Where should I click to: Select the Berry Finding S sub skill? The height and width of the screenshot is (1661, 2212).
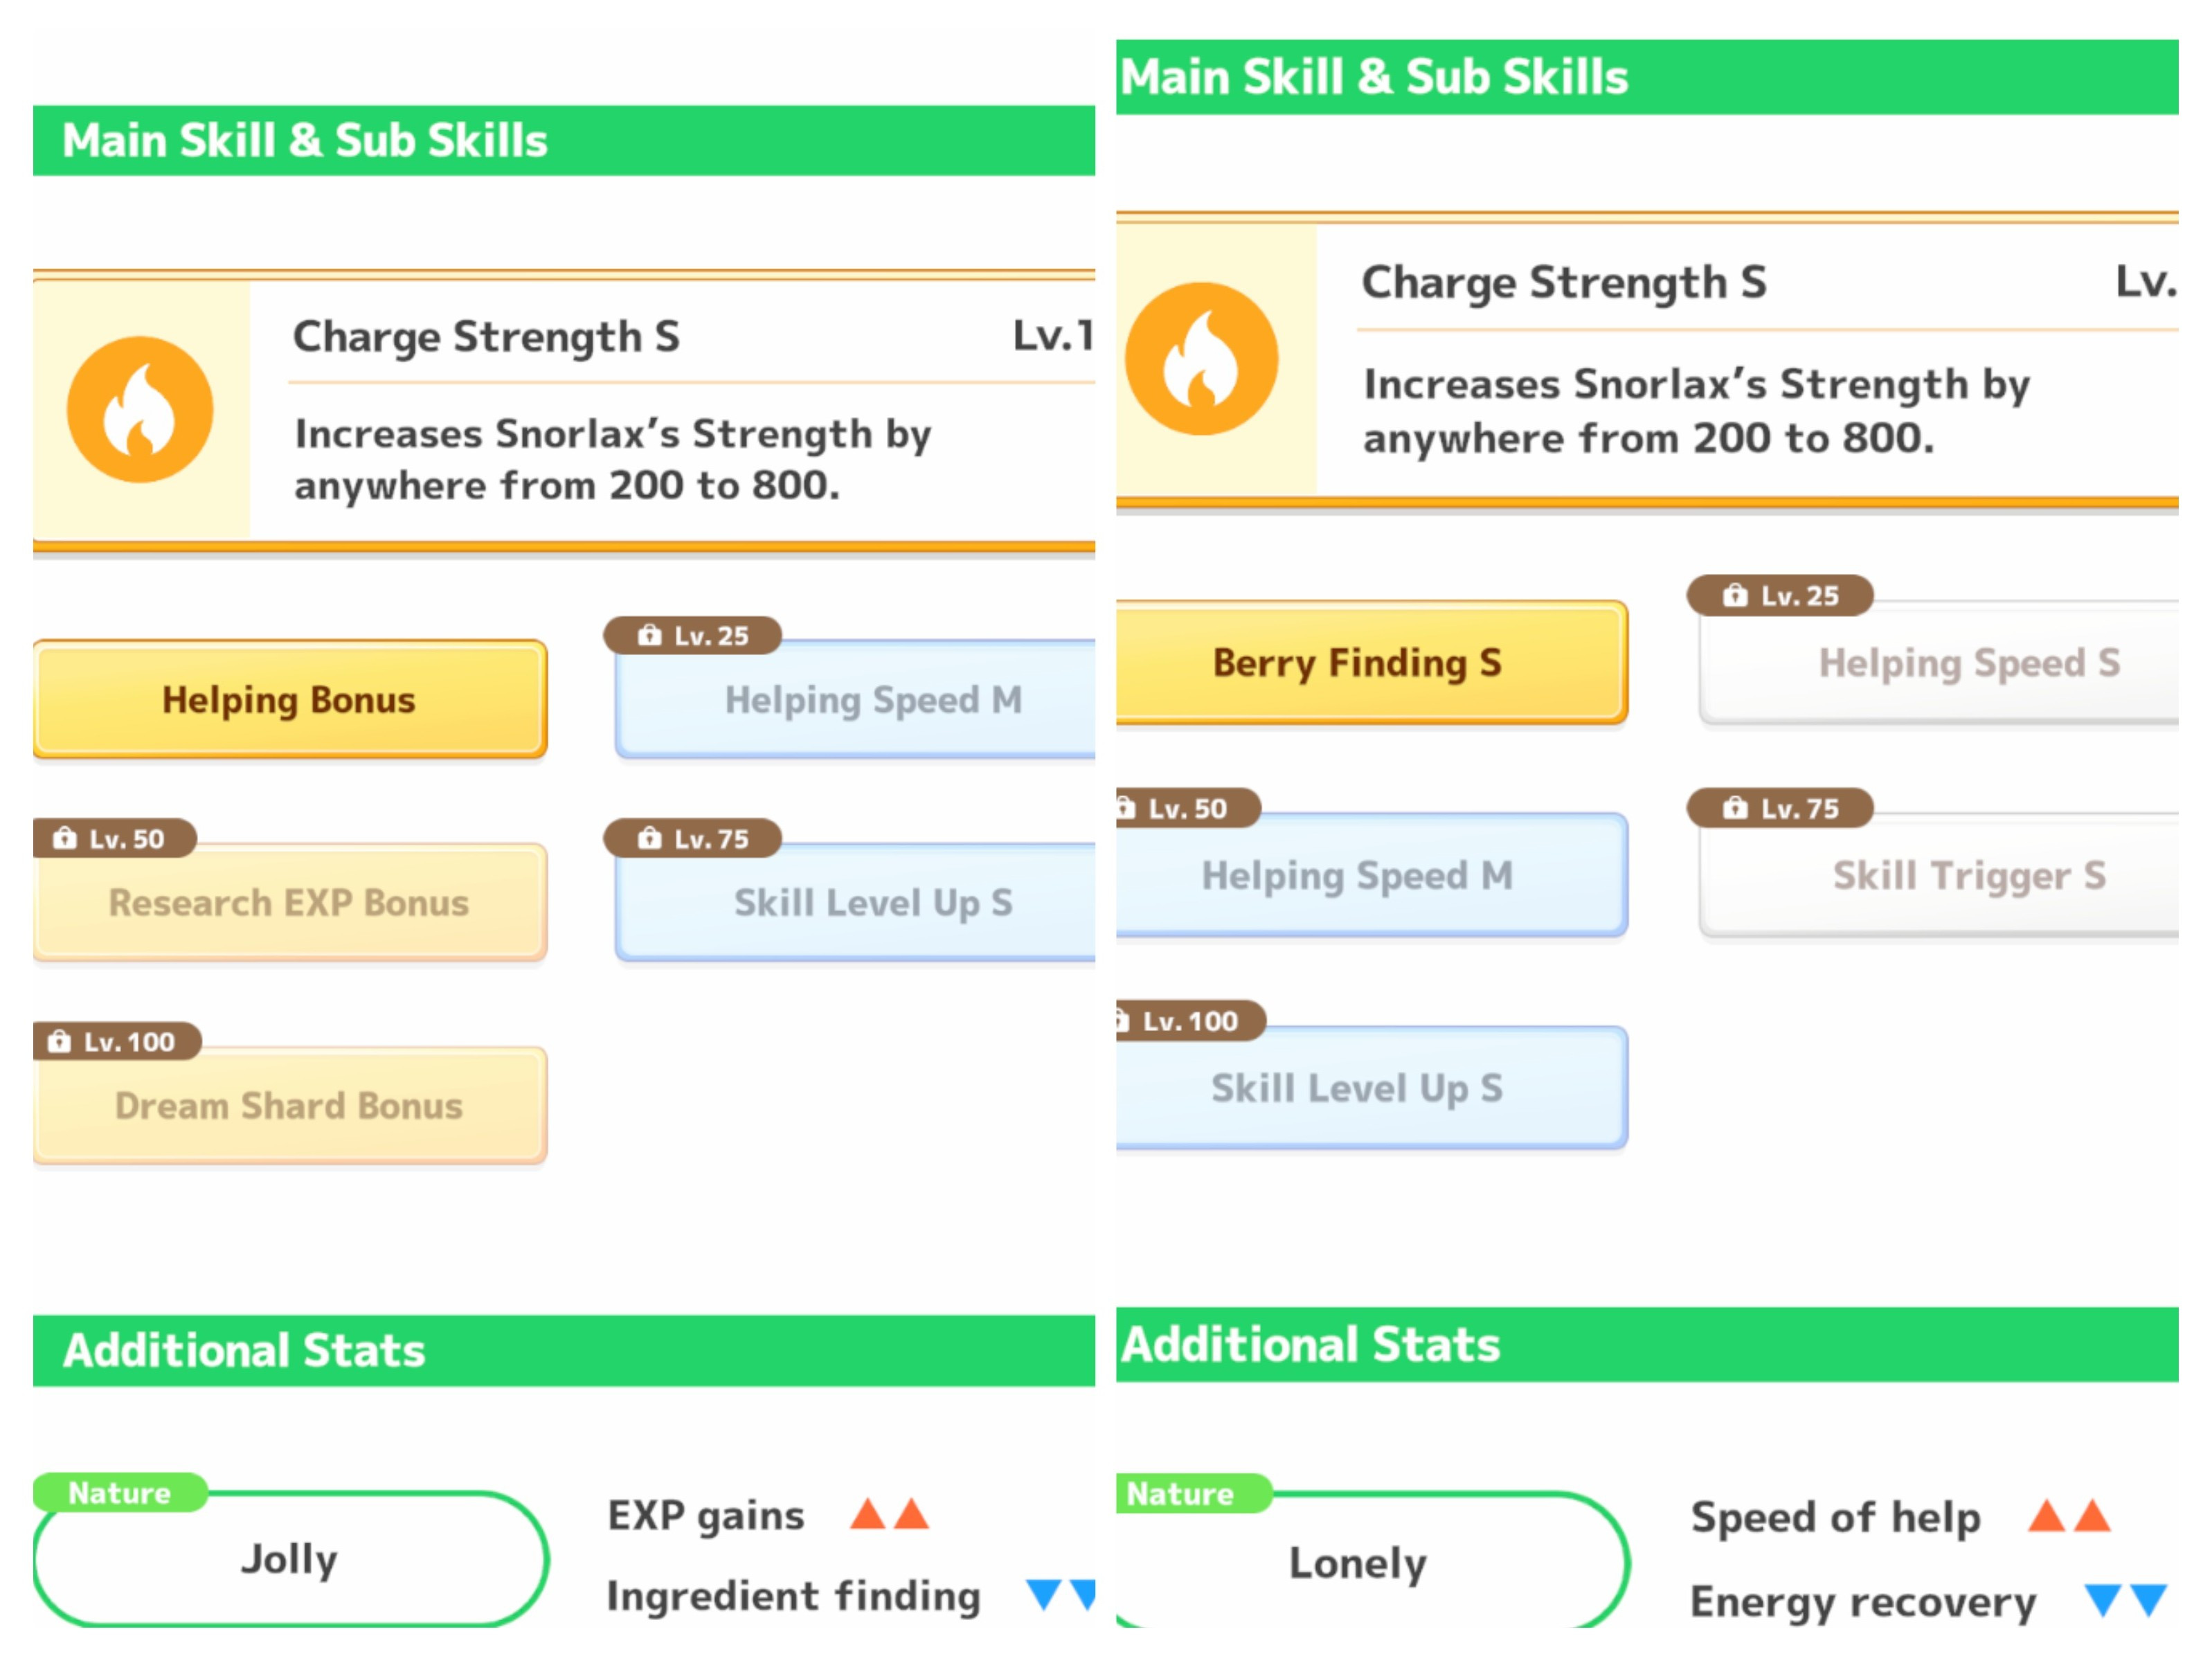click(1371, 662)
